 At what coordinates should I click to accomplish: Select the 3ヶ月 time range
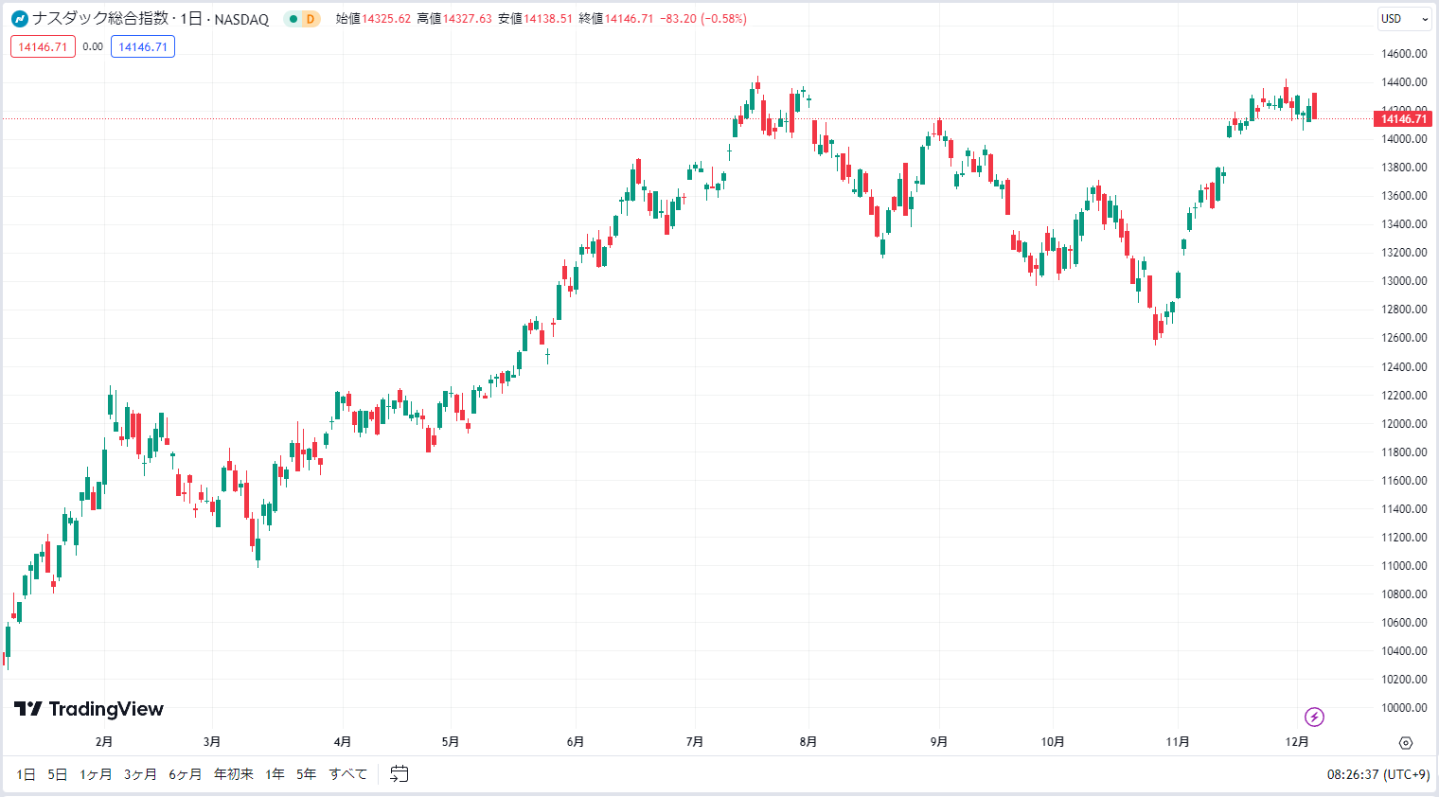coord(140,774)
